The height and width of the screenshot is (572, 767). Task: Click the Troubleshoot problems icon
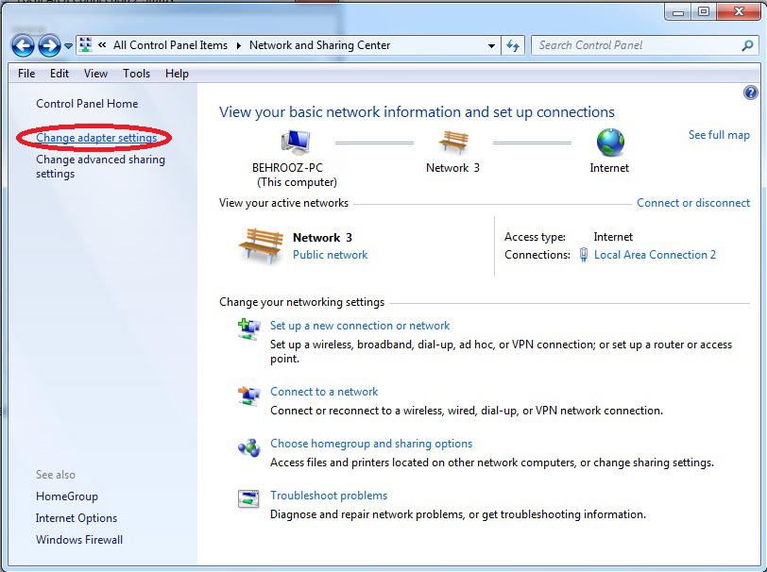coord(248,498)
